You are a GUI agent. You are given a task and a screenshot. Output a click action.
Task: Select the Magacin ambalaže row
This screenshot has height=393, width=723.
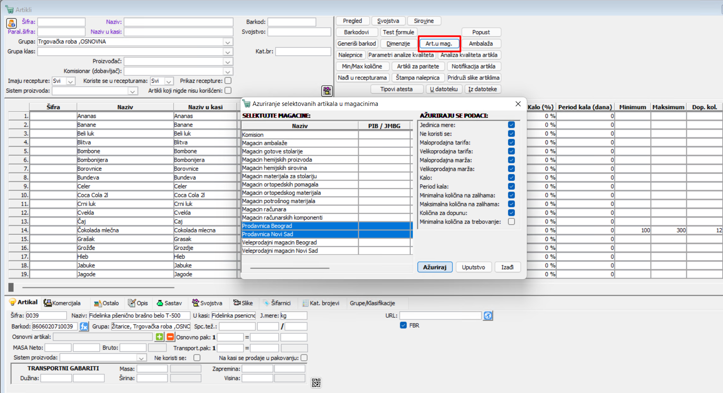tap(327, 143)
